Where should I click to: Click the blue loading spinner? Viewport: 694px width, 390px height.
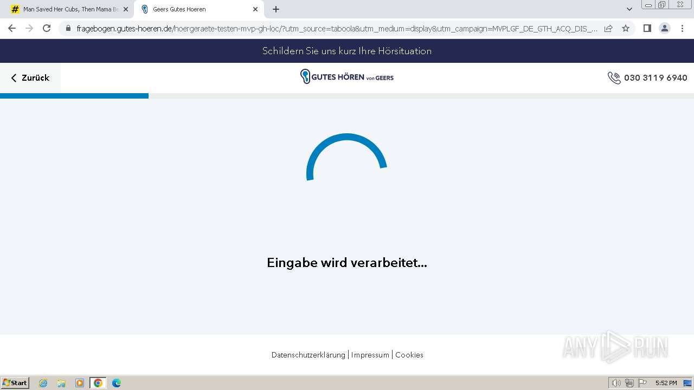click(346, 157)
